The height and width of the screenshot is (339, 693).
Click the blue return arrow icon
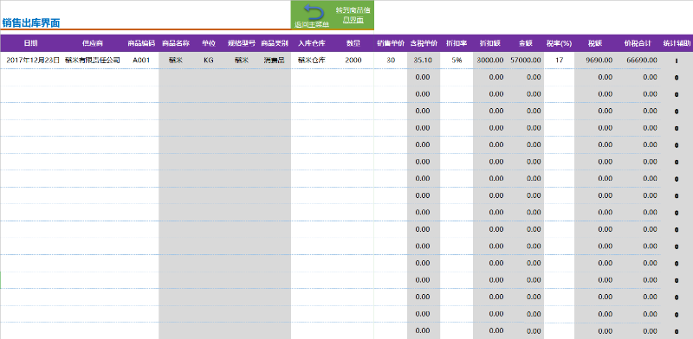[314, 11]
